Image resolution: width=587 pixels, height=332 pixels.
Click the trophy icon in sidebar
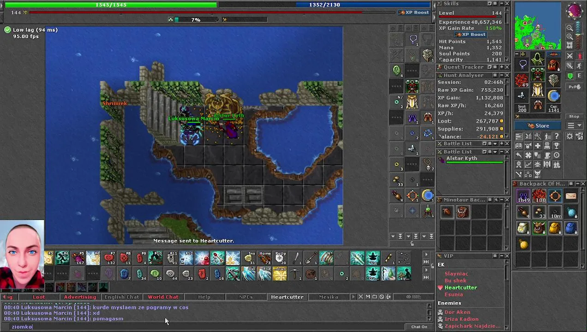[557, 146]
